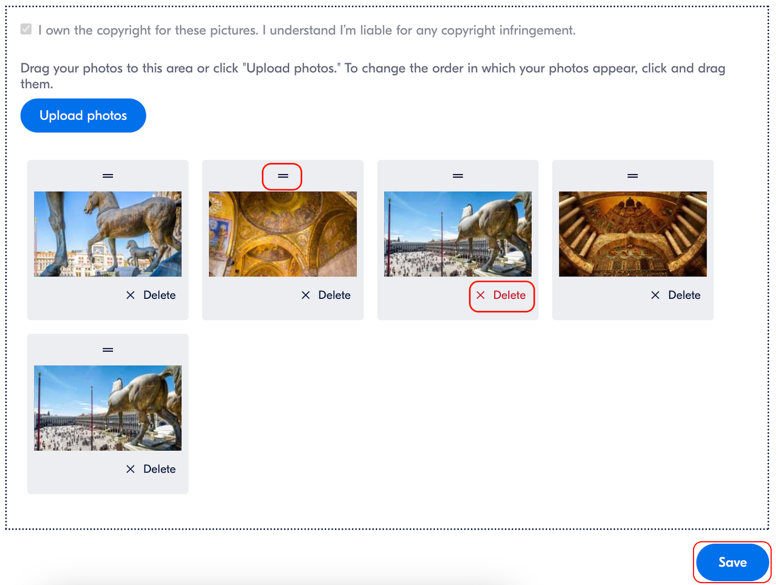Click Delete text under first horse photo
Viewport: 776px width, 585px height.
pos(160,295)
